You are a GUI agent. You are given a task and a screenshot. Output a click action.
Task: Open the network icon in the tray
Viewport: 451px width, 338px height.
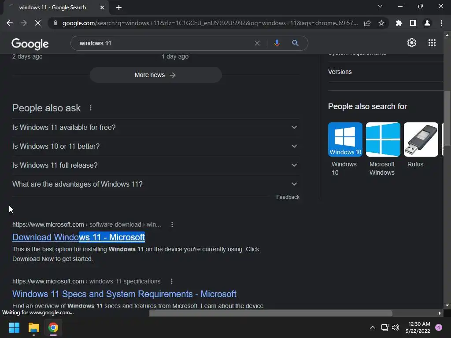point(384,327)
